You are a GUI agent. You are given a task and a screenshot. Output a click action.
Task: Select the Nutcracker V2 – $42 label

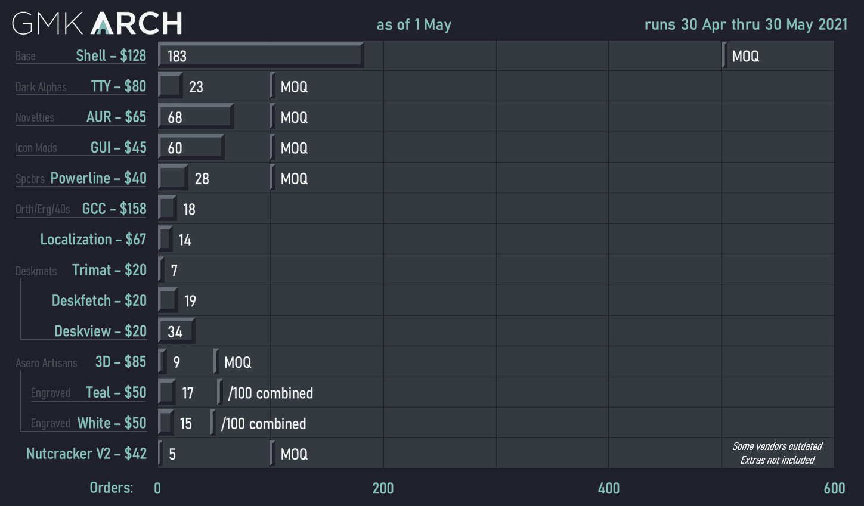pos(86,454)
